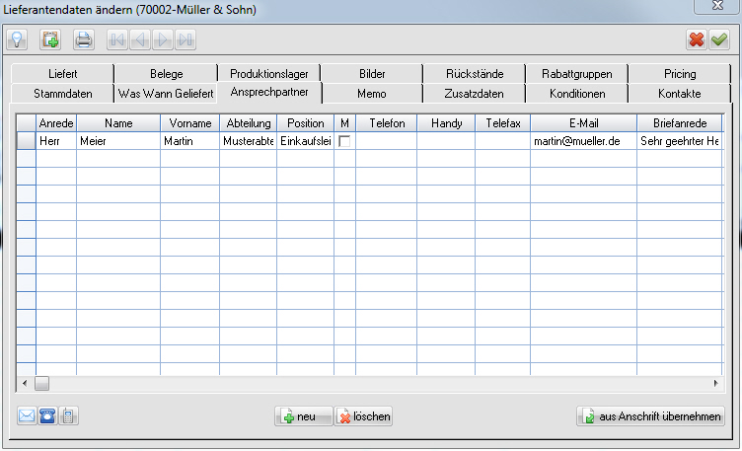
Task: Toggle the M checkbox for Meier
Action: coord(344,141)
